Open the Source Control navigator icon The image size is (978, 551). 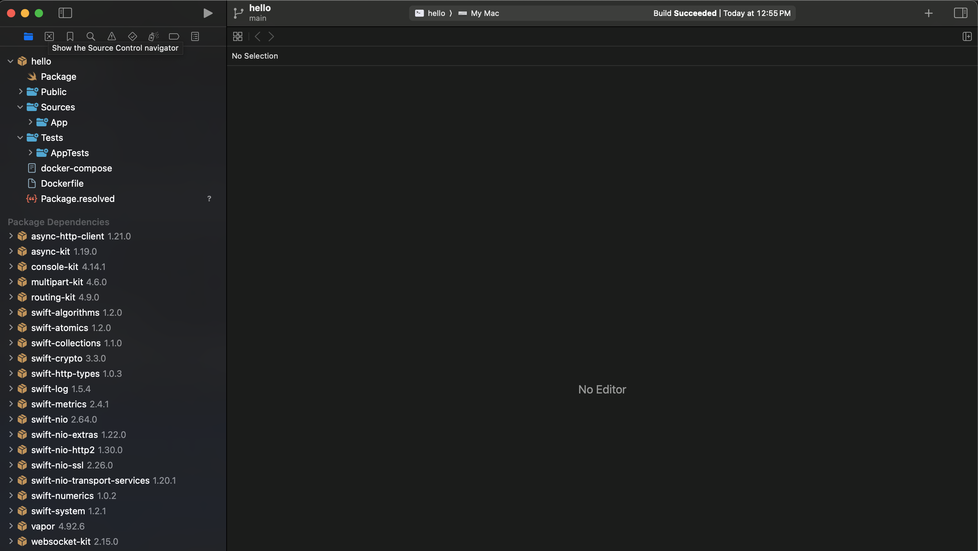(49, 36)
